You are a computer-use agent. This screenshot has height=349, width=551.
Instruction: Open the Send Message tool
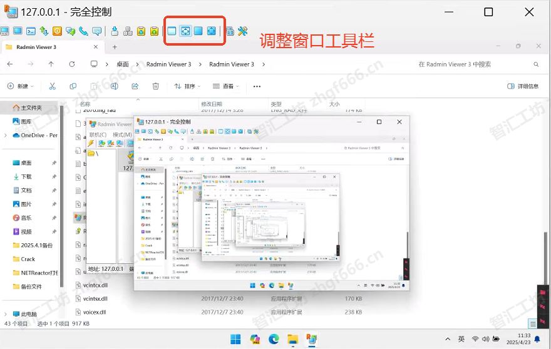(x=96, y=31)
